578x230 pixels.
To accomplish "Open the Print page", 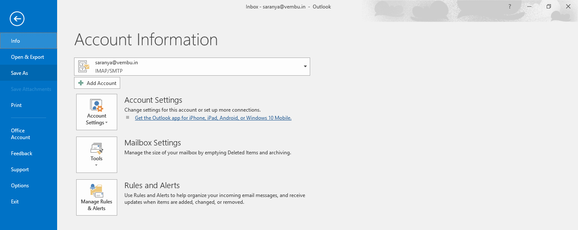I will point(28,105).
